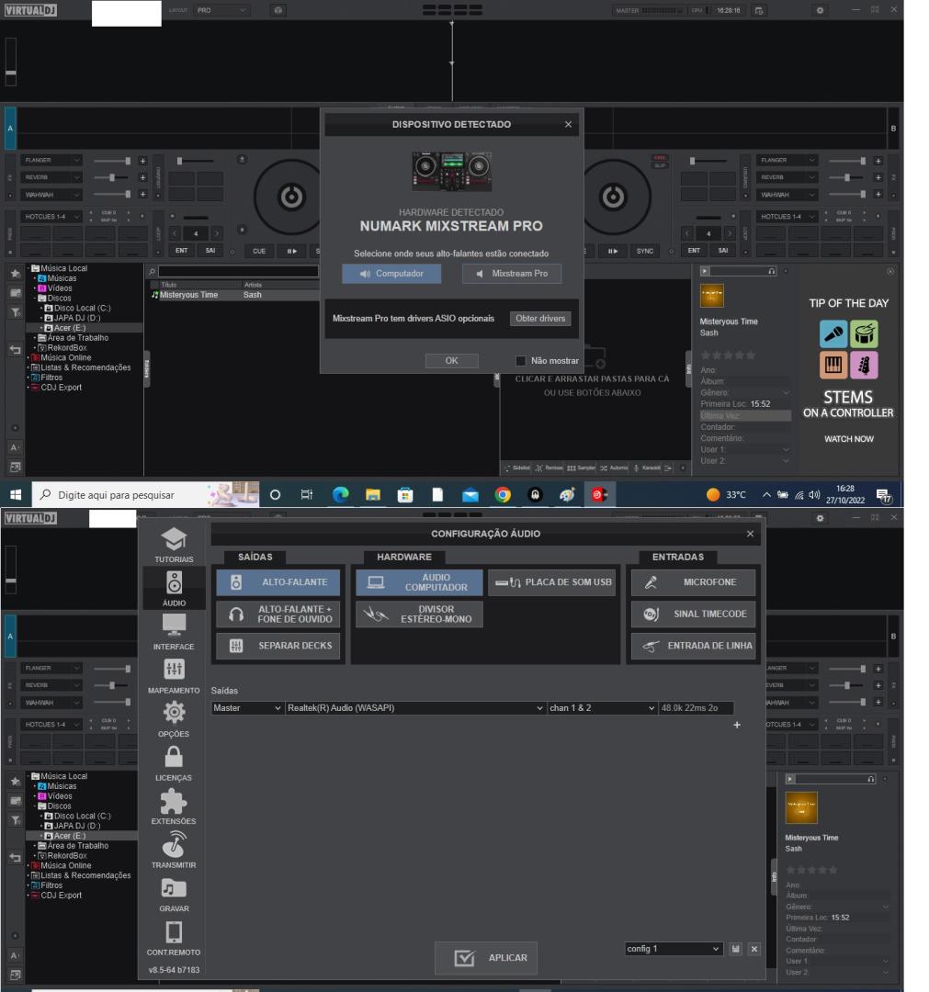The width and height of the screenshot is (929, 992).
Task: Open left deck REVERB effect dropdown, top window
Action: click(x=51, y=177)
